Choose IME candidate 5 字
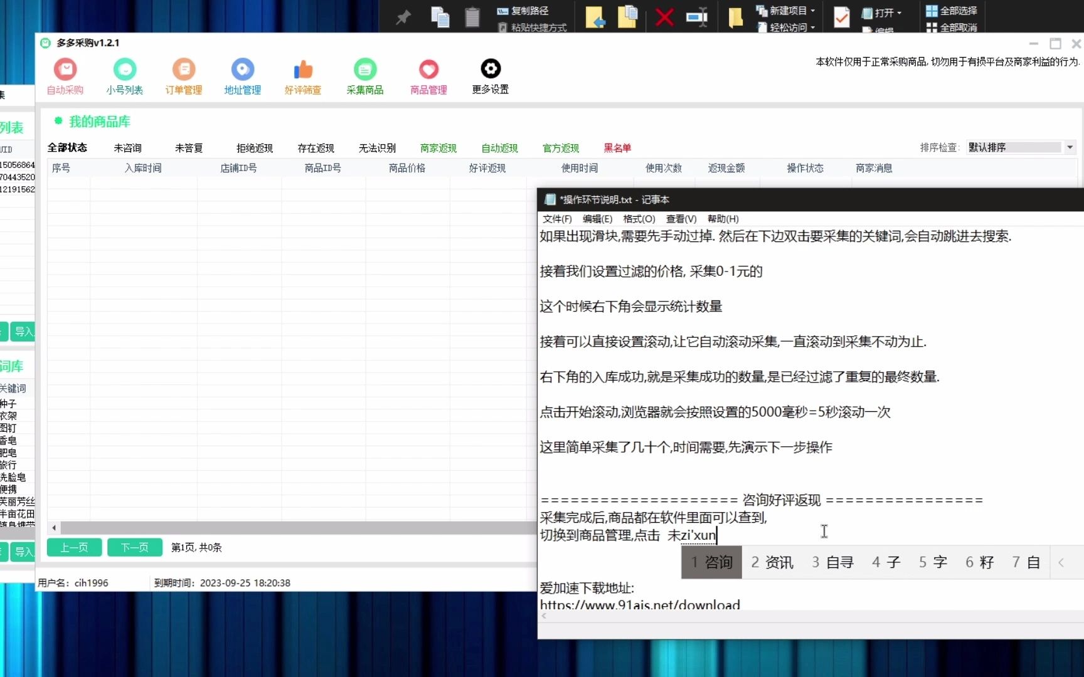The height and width of the screenshot is (677, 1084). tap(933, 562)
